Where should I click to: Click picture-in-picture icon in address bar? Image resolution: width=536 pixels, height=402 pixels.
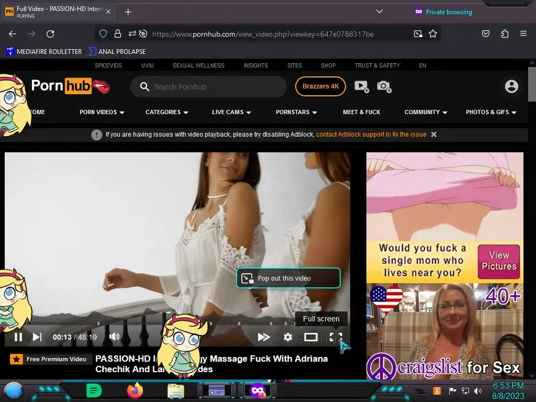418,34
